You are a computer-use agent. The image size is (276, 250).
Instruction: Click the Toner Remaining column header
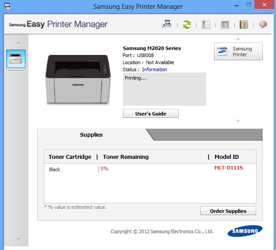[126, 157]
